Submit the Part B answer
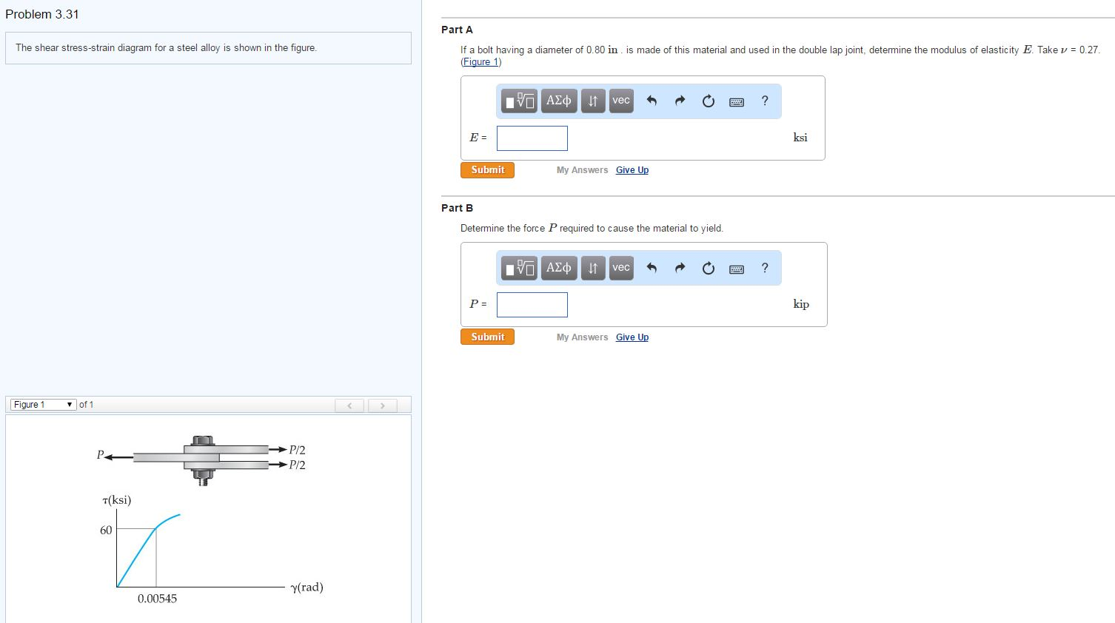Screen dimensions: 1115x623 [487, 337]
